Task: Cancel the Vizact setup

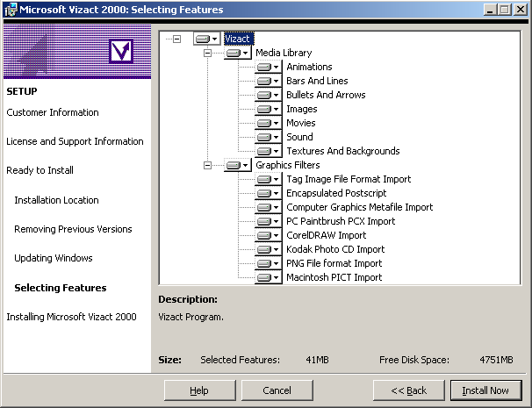Action: [277, 390]
